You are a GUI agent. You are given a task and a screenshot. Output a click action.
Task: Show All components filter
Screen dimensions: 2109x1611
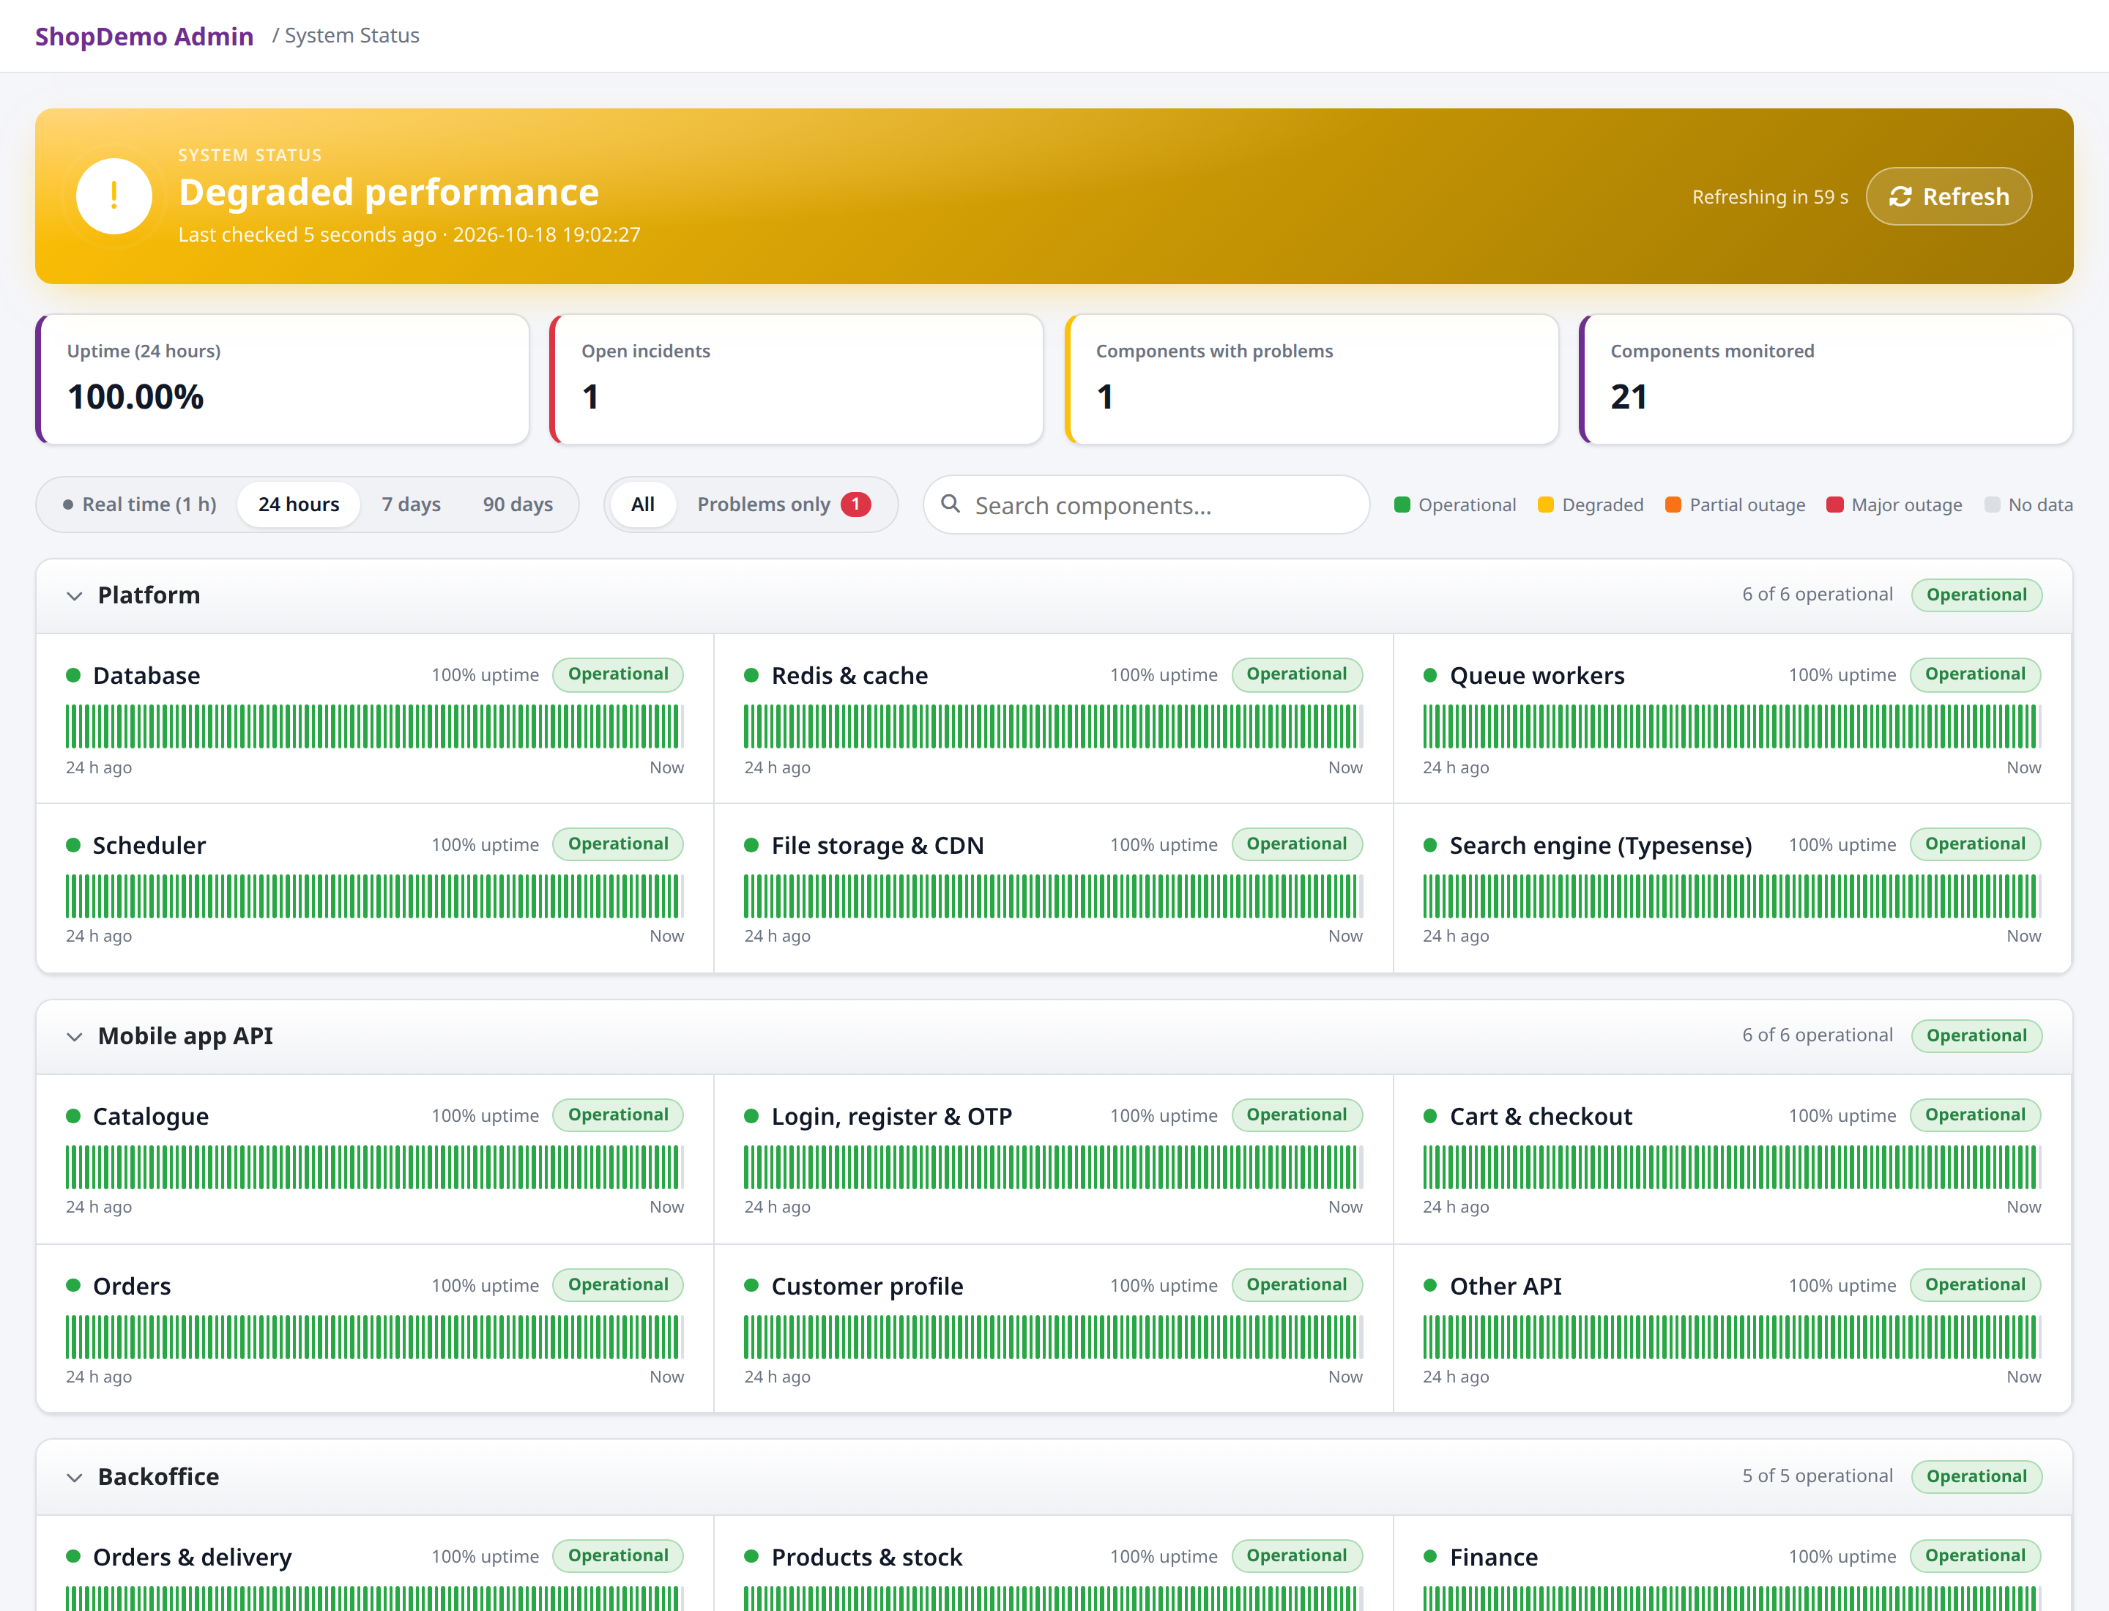coord(642,505)
